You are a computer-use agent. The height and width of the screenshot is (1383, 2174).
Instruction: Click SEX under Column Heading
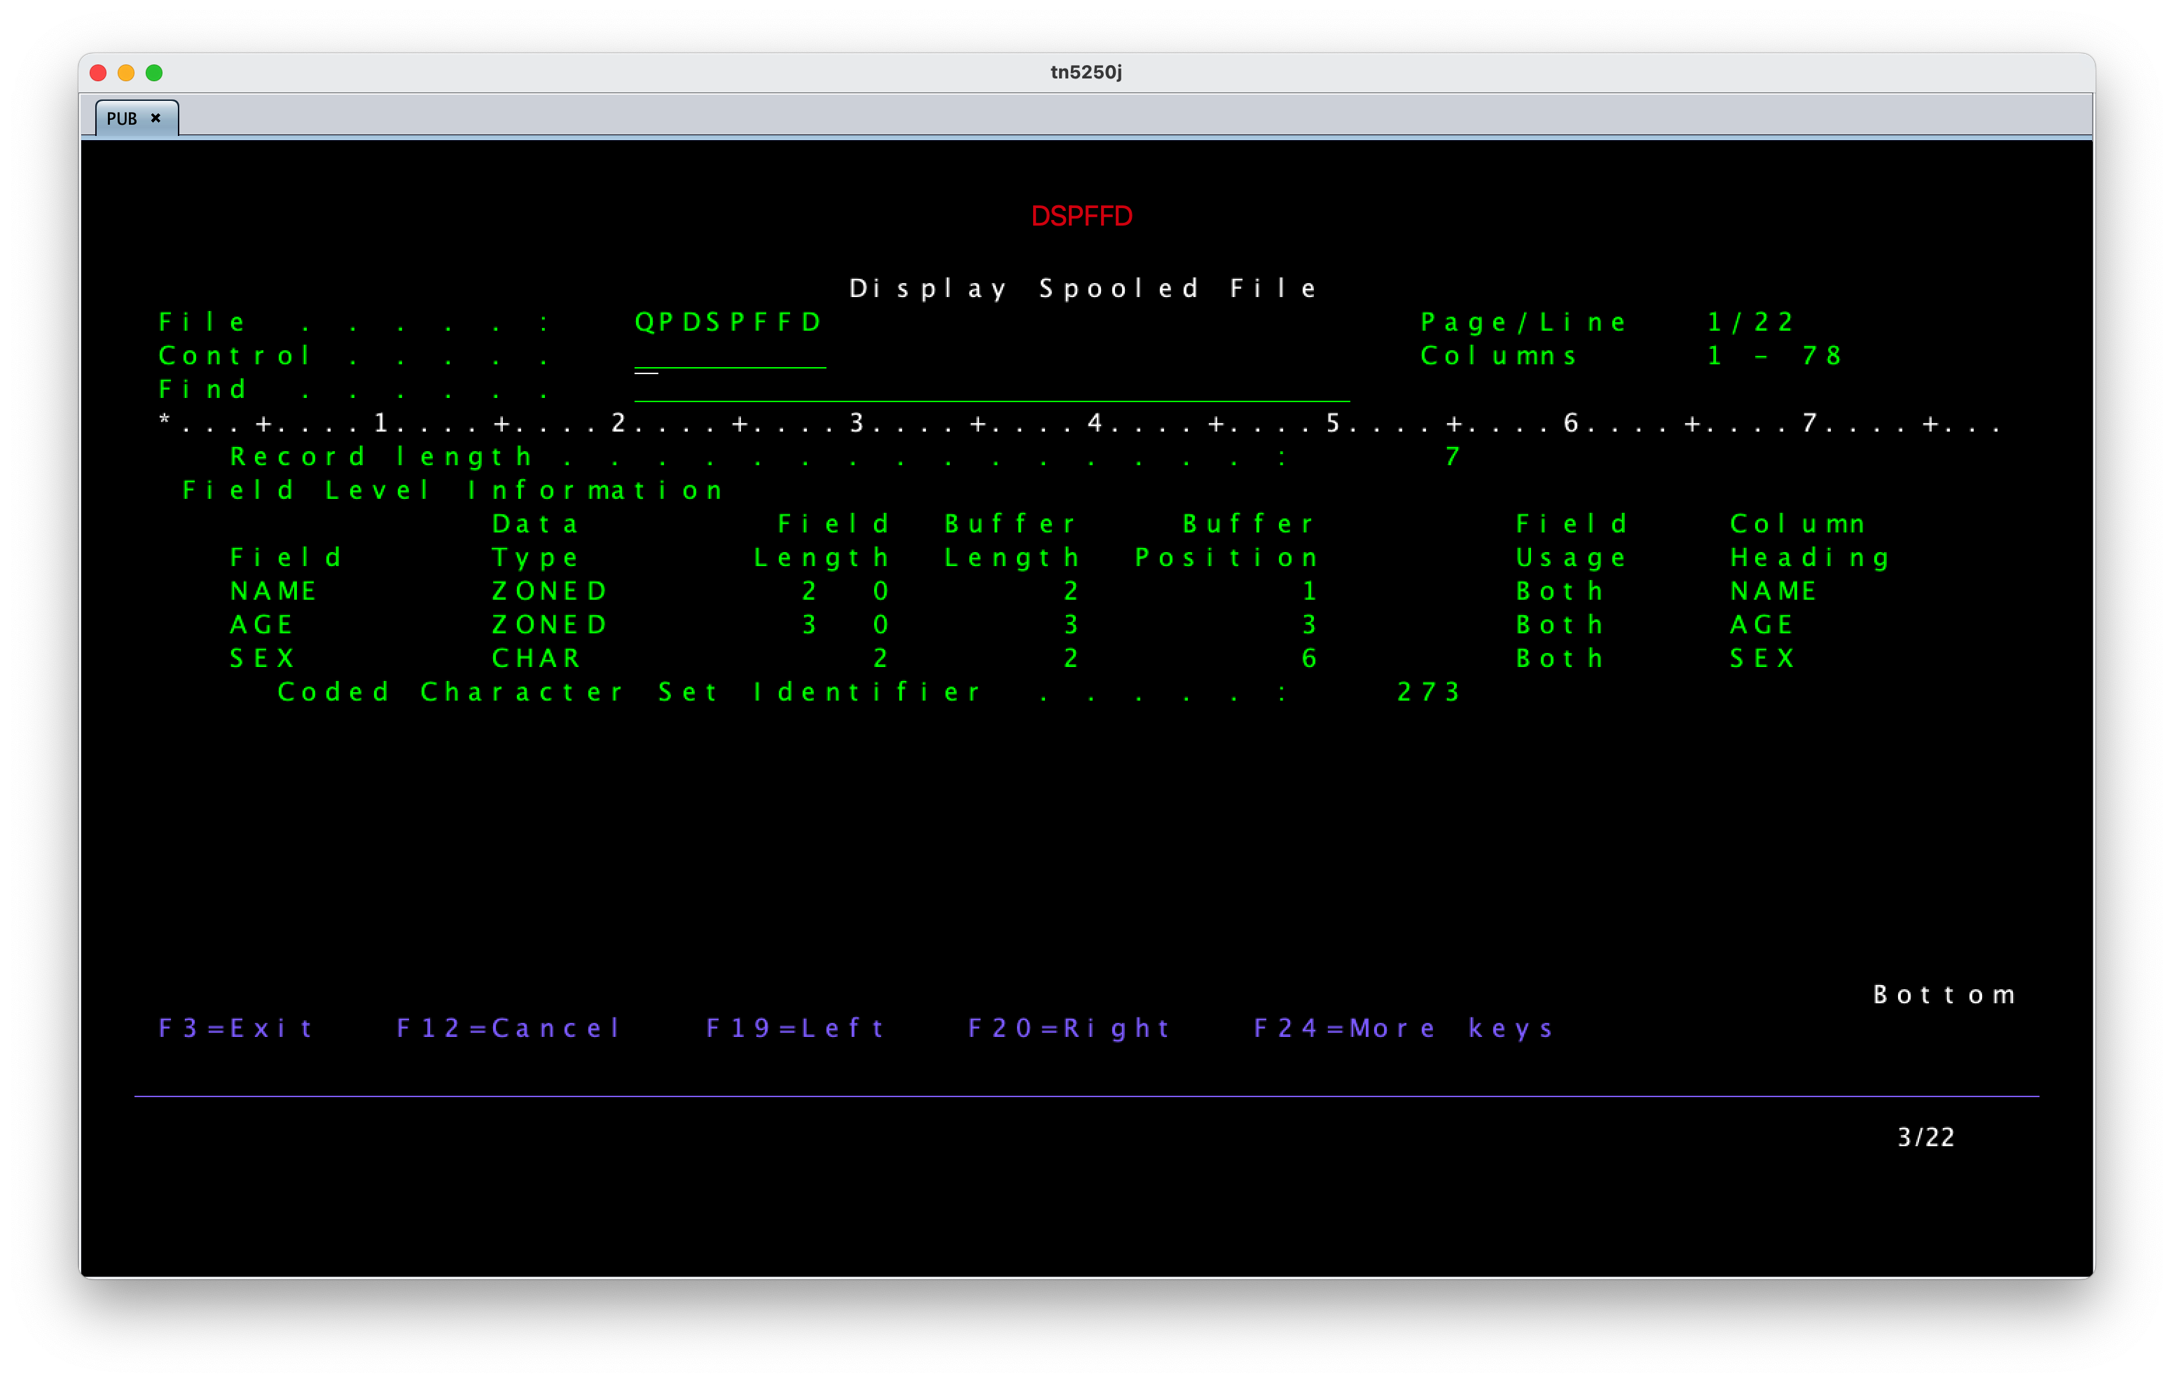click(1762, 659)
